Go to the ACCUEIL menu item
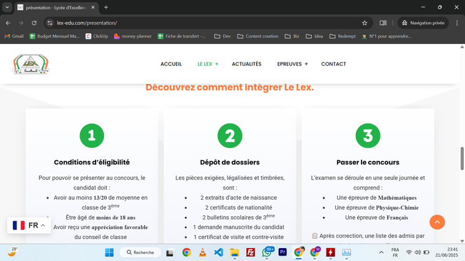 (x=171, y=64)
